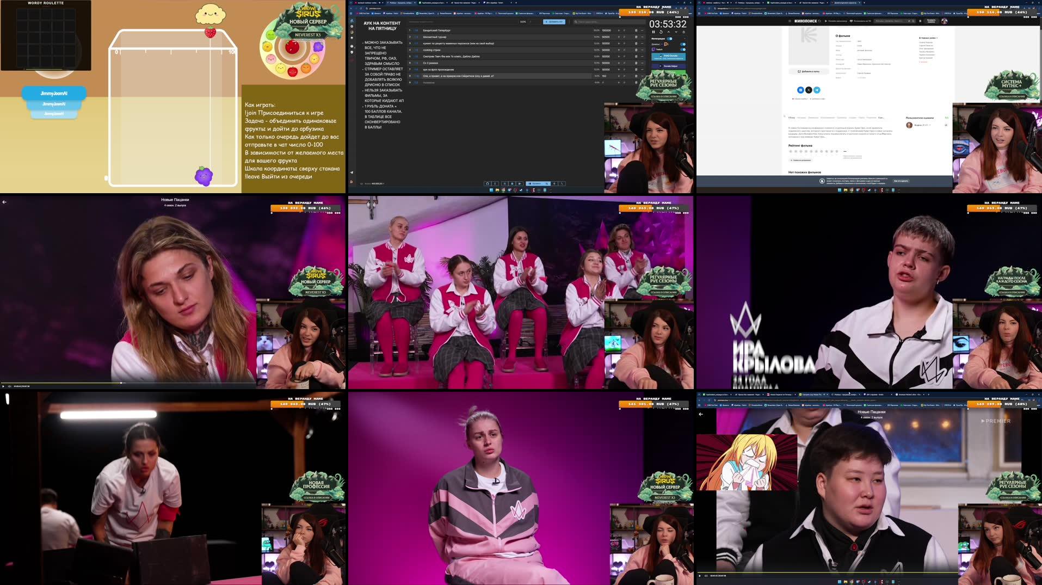1042x585 pixels.
Task: Click the restart timer icon beside the pause button
Action: [x=661, y=32]
